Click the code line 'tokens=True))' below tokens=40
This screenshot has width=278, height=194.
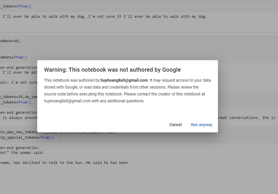click(x=13, y=57)
